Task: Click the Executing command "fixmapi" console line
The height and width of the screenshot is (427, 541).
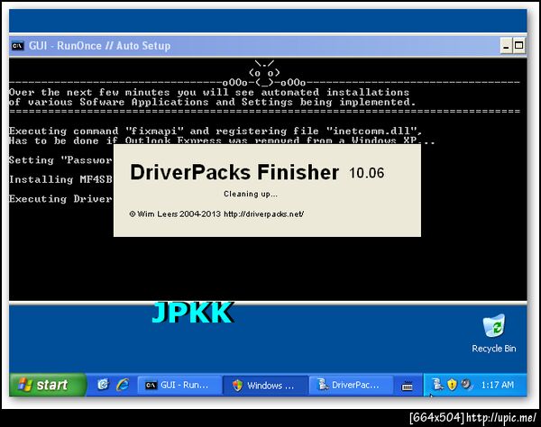Action: click(215, 131)
